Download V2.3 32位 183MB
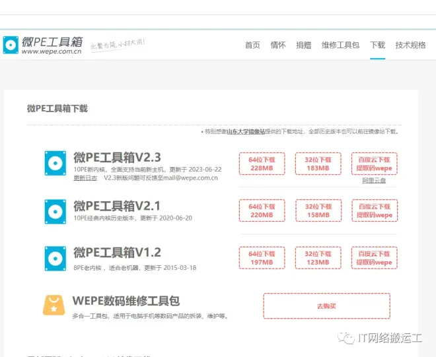The image size is (436, 357). tap(318, 164)
